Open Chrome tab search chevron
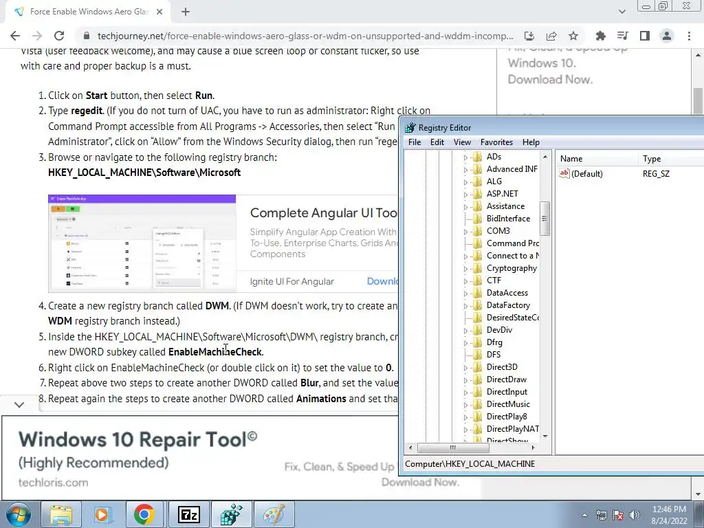This screenshot has height=528, width=704. coord(621,12)
